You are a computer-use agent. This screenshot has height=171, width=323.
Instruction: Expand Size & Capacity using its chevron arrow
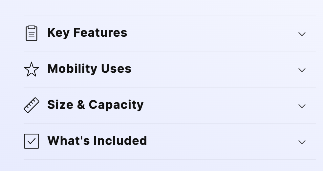[302, 106]
